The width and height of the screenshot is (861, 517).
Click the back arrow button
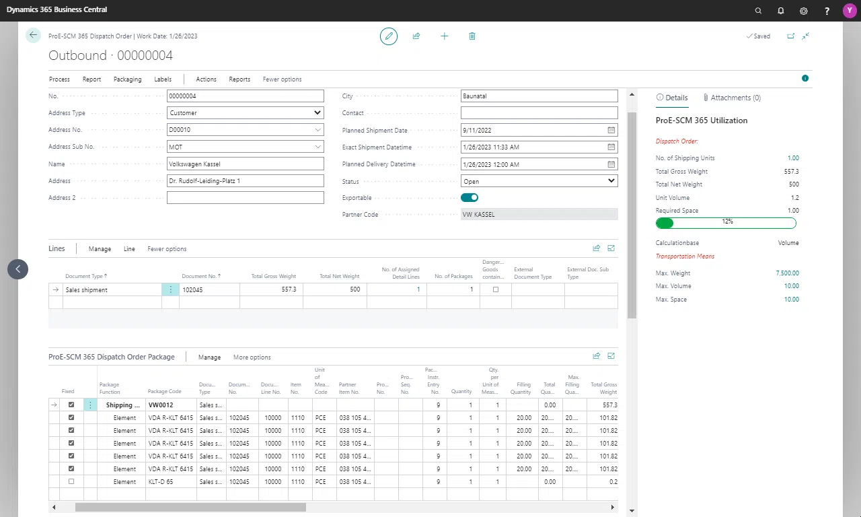pos(34,36)
